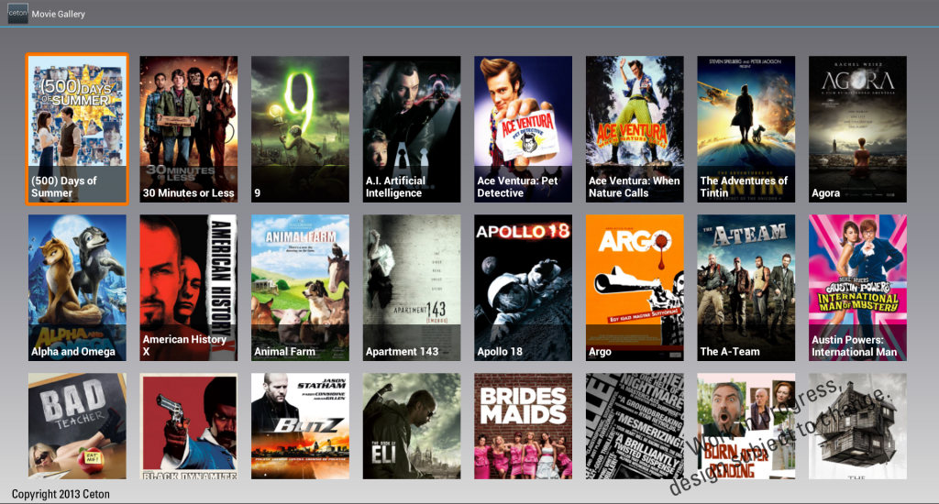Select the (500) Days of Summer poster
Viewport: 939px width, 504px height.
tap(77, 129)
